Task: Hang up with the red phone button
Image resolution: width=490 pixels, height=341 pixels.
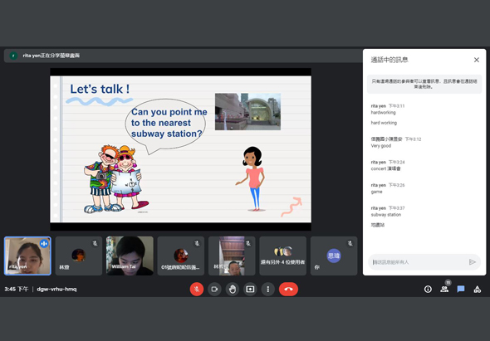Action: tap(288, 290)
